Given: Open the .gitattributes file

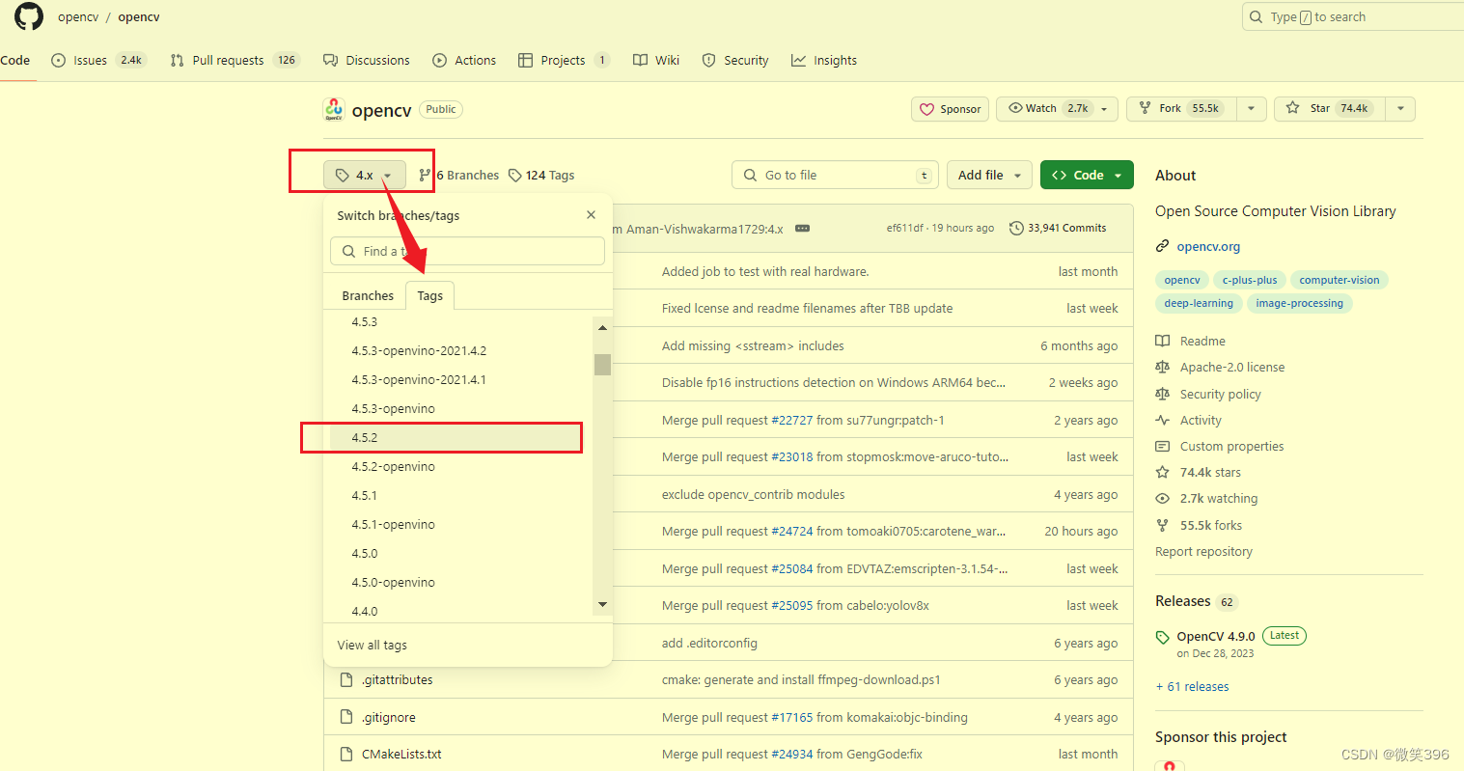Looking at the screenshot, I should 397,679.
